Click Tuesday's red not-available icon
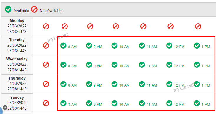The image size is (216, 114). tap(46, 45)
